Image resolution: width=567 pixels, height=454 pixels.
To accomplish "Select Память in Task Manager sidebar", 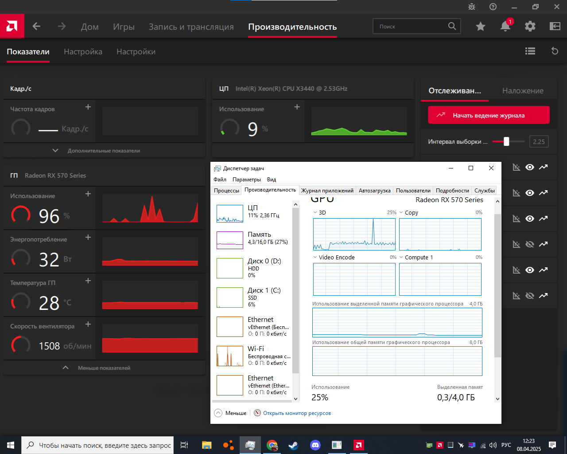I will (252, 240).
